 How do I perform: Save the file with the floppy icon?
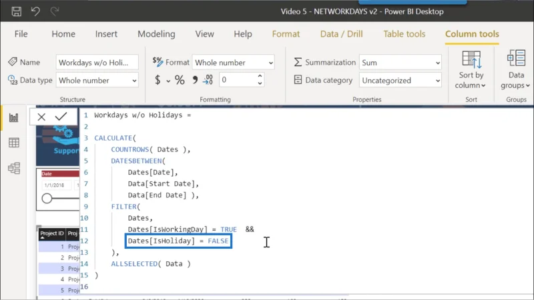click(x=16, y=11)
